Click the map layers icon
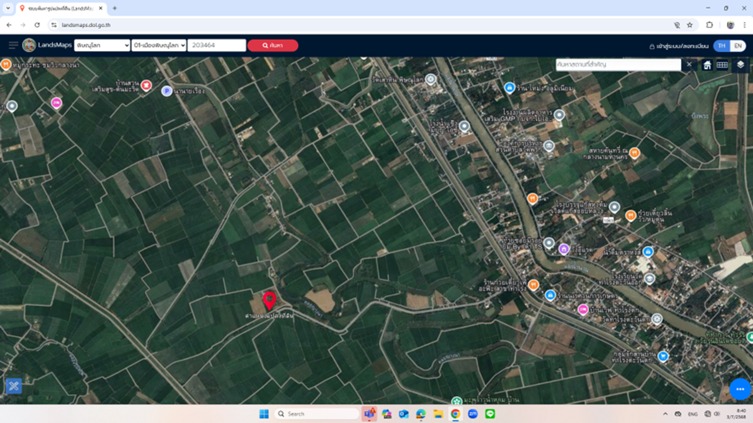The image size is (753, 423). 740,65
